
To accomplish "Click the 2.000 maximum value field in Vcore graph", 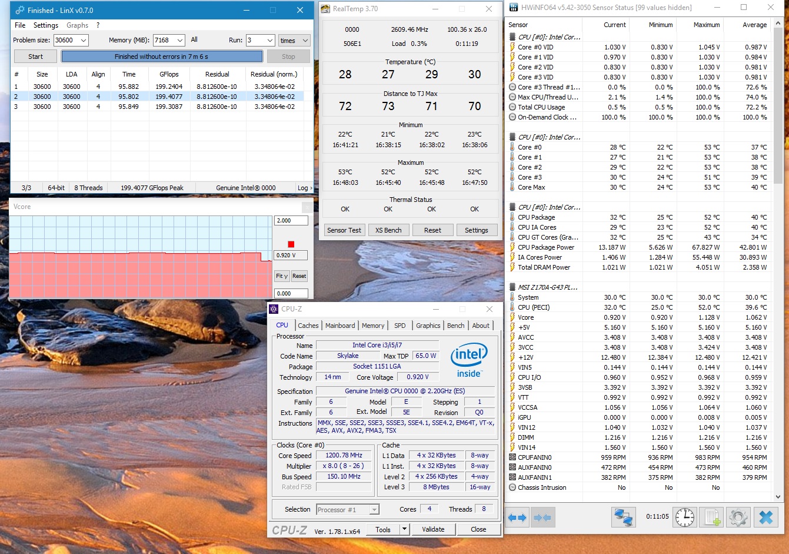I will click(x=291, y=221).
